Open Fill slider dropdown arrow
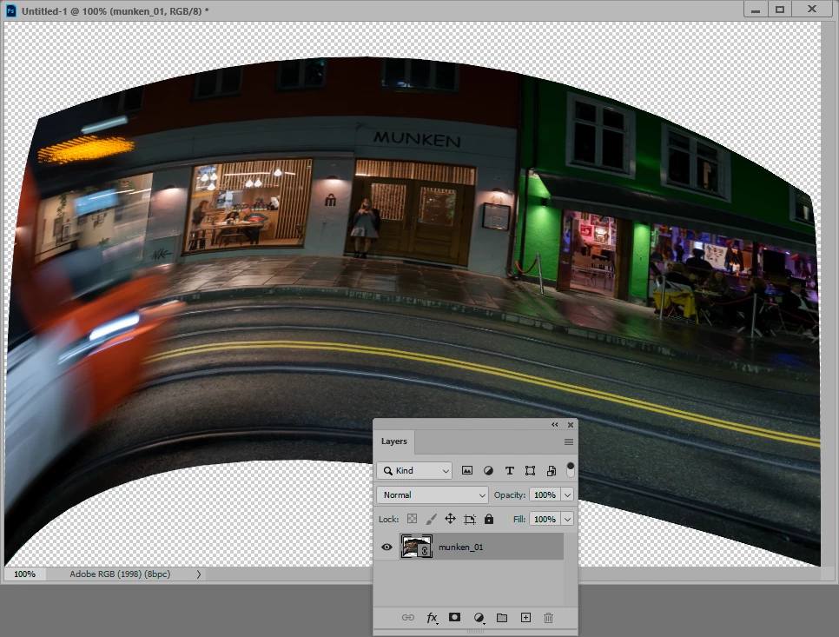Viewport: 839px width, 637px height. coord(567,519)
